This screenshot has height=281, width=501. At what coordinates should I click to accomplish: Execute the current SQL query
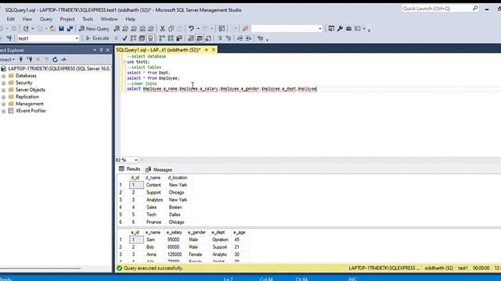pos(97,38)
